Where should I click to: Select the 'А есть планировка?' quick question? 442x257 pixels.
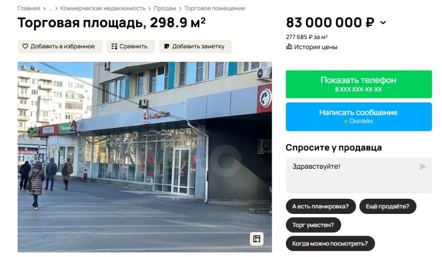(x=320, y=206)
